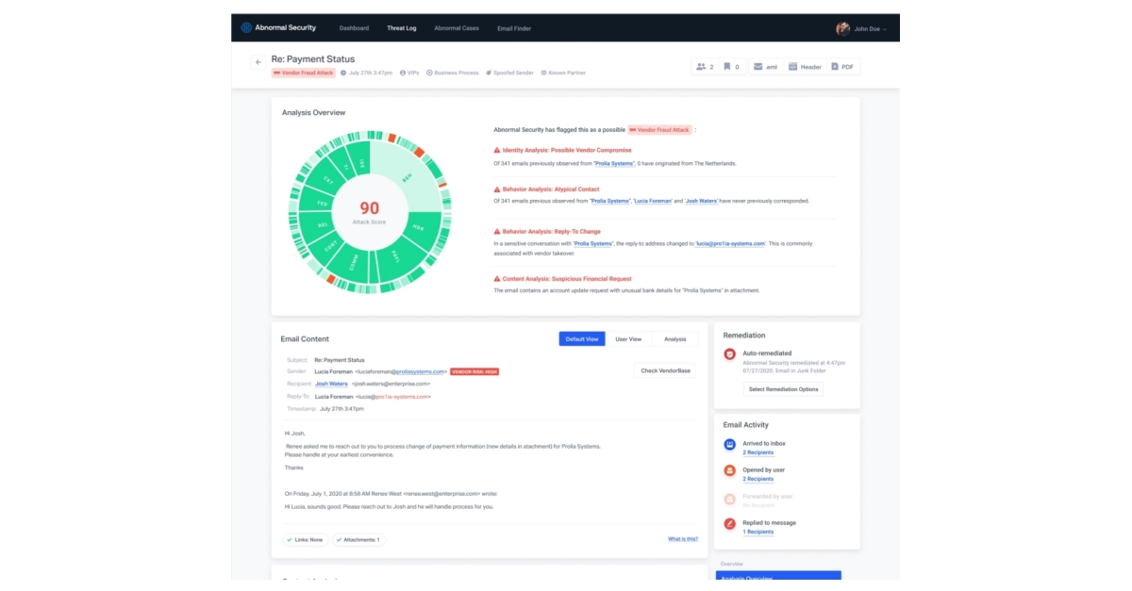Screen dimensions: 1132x591
Task: Click the Opened by user activity icon
Action: point(729,470)
